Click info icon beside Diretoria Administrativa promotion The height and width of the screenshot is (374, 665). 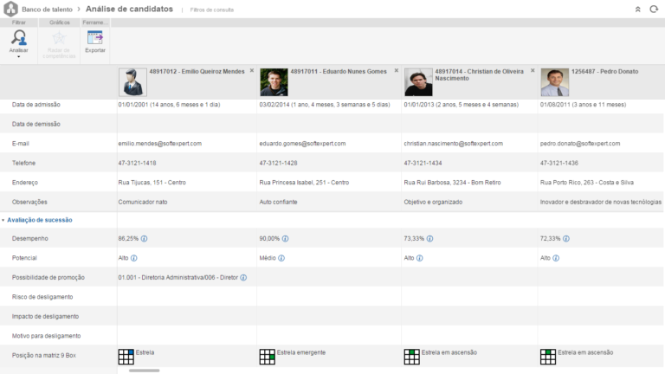click(243, 278)
